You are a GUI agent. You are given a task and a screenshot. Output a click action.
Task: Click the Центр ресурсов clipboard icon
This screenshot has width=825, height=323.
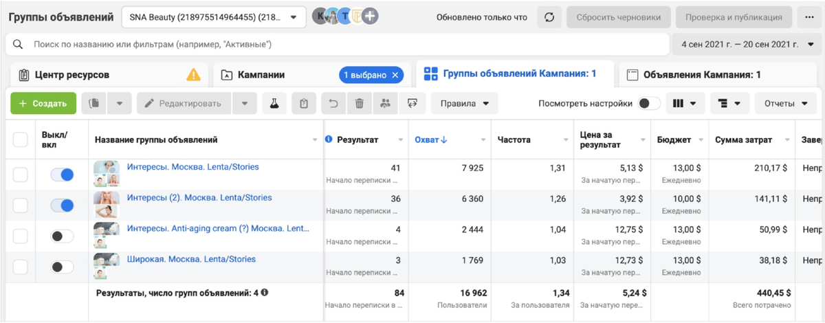coord(23,75)
